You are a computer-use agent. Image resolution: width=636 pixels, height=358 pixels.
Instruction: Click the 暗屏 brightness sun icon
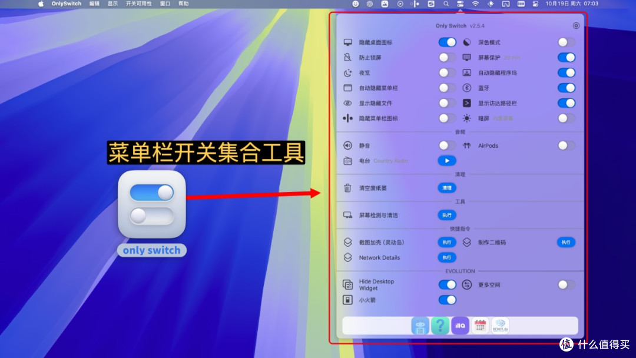click(x=467, y=118)
